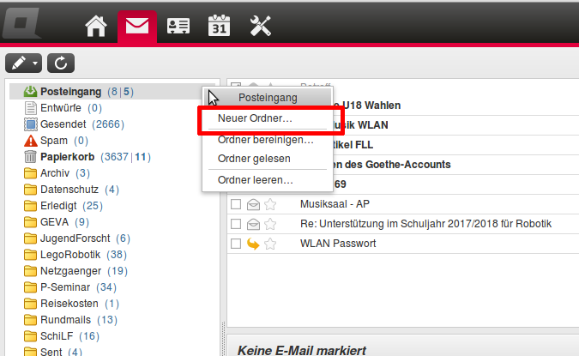
Task: Click read-envelope icon on Re: Unterstützung row
Action: (253, 224)
